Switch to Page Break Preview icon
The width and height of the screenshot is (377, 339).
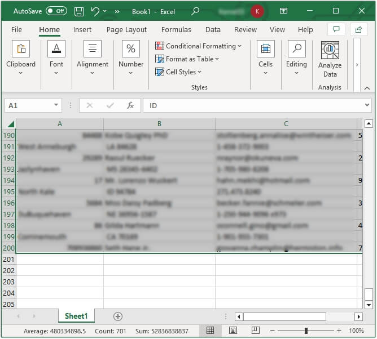tap(255, 331)
